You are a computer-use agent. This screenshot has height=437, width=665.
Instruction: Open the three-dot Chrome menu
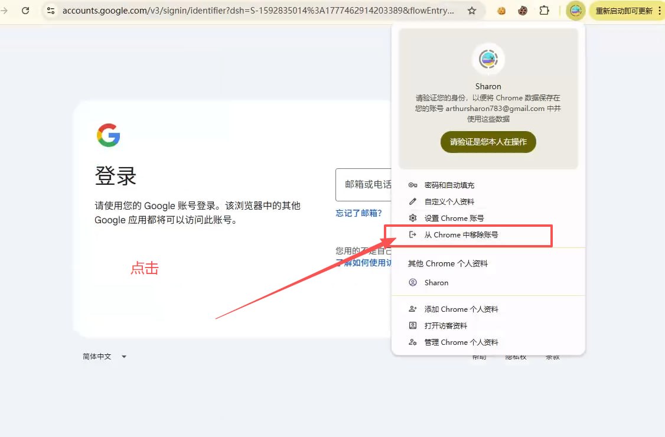tap(659, 11)
